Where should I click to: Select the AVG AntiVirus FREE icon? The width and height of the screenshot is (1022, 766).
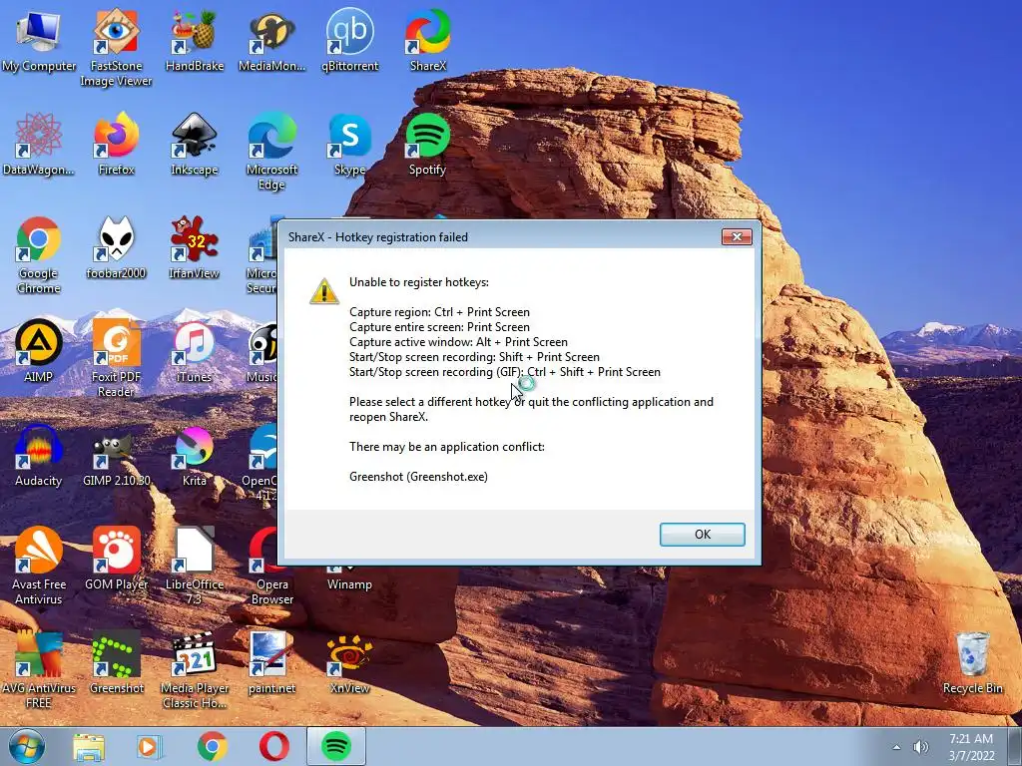pyautogui.click(x=39, y=671)
